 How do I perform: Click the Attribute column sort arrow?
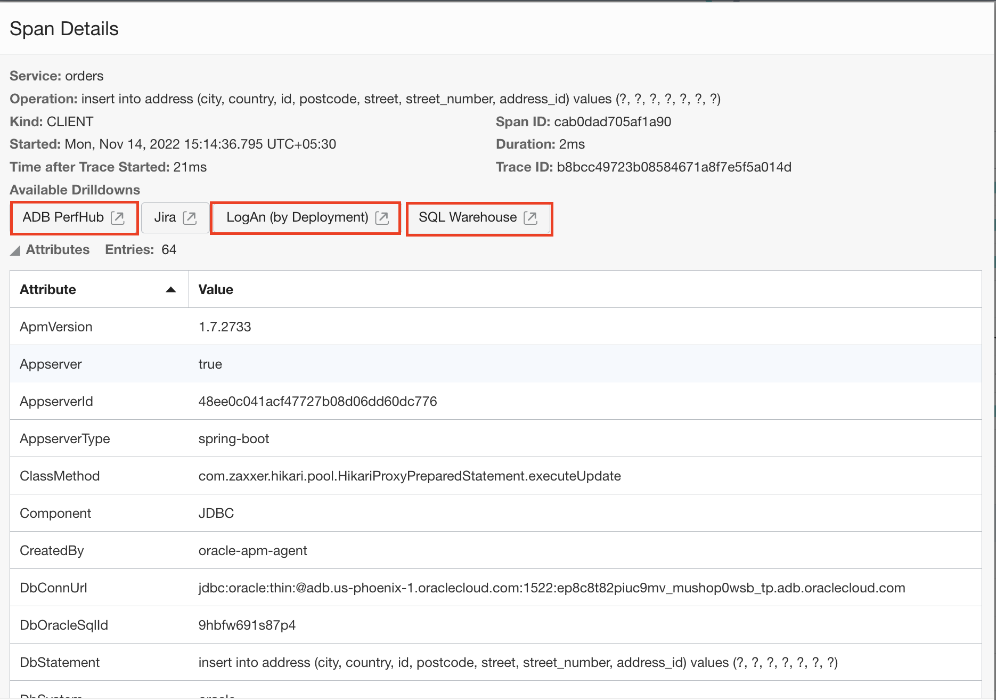point(171,290)
